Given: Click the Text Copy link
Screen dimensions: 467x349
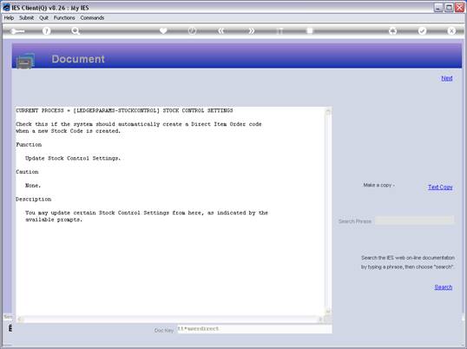Looking at the screenshot, I should click(x=440, y=187).
